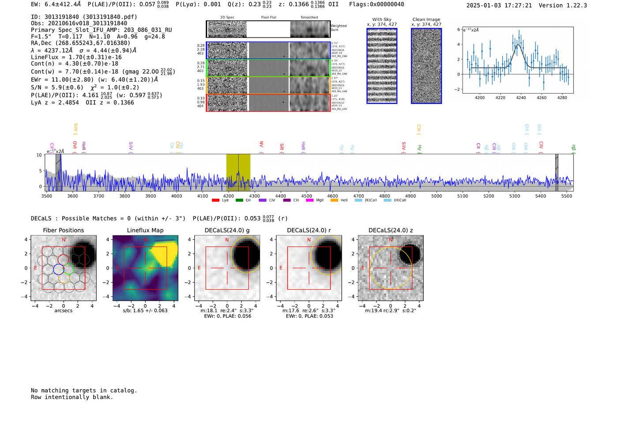Select the CIII legend color swatch
The image size is (618, 421).
click(287, 200)
